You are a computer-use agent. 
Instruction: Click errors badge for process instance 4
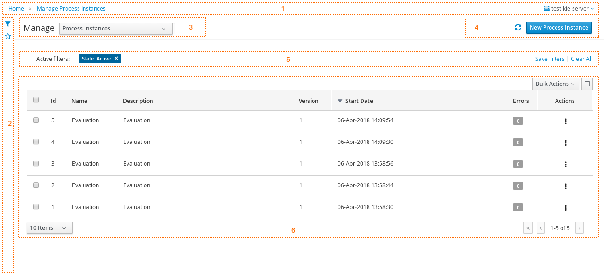518,143
